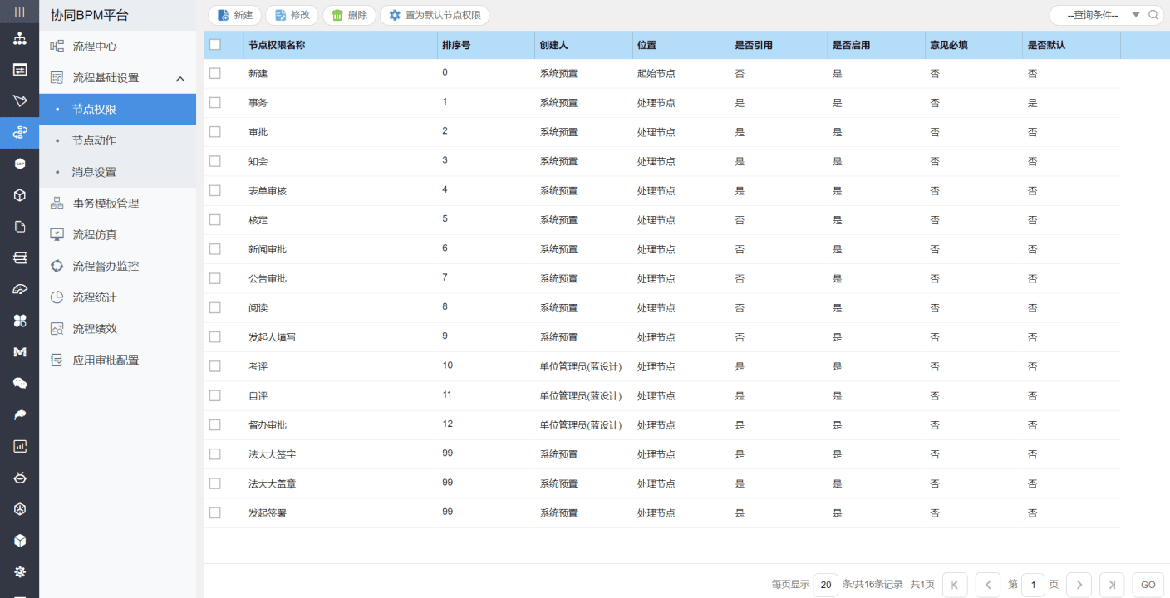1170x598 pixels.
Task: Click the 流程督办监控 icon
Action: [x=57, y=267]
